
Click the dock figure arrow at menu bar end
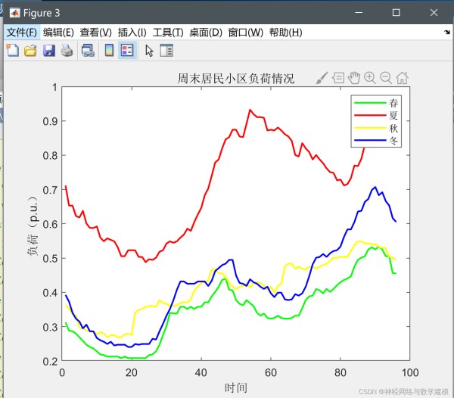(447, 32)
